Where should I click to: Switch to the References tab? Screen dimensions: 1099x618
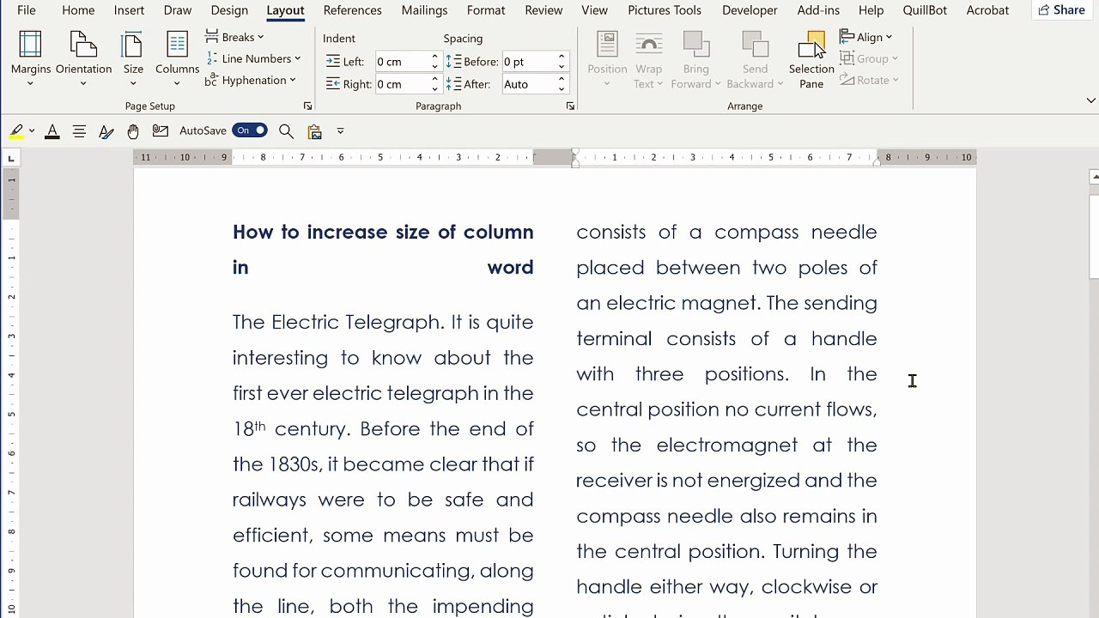352,10
